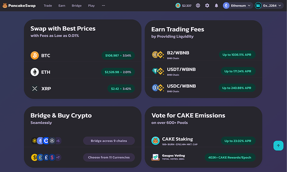Click the CAKE Staking bunny icon
Viewport: 287px width, 172px height.
[156, 141]
